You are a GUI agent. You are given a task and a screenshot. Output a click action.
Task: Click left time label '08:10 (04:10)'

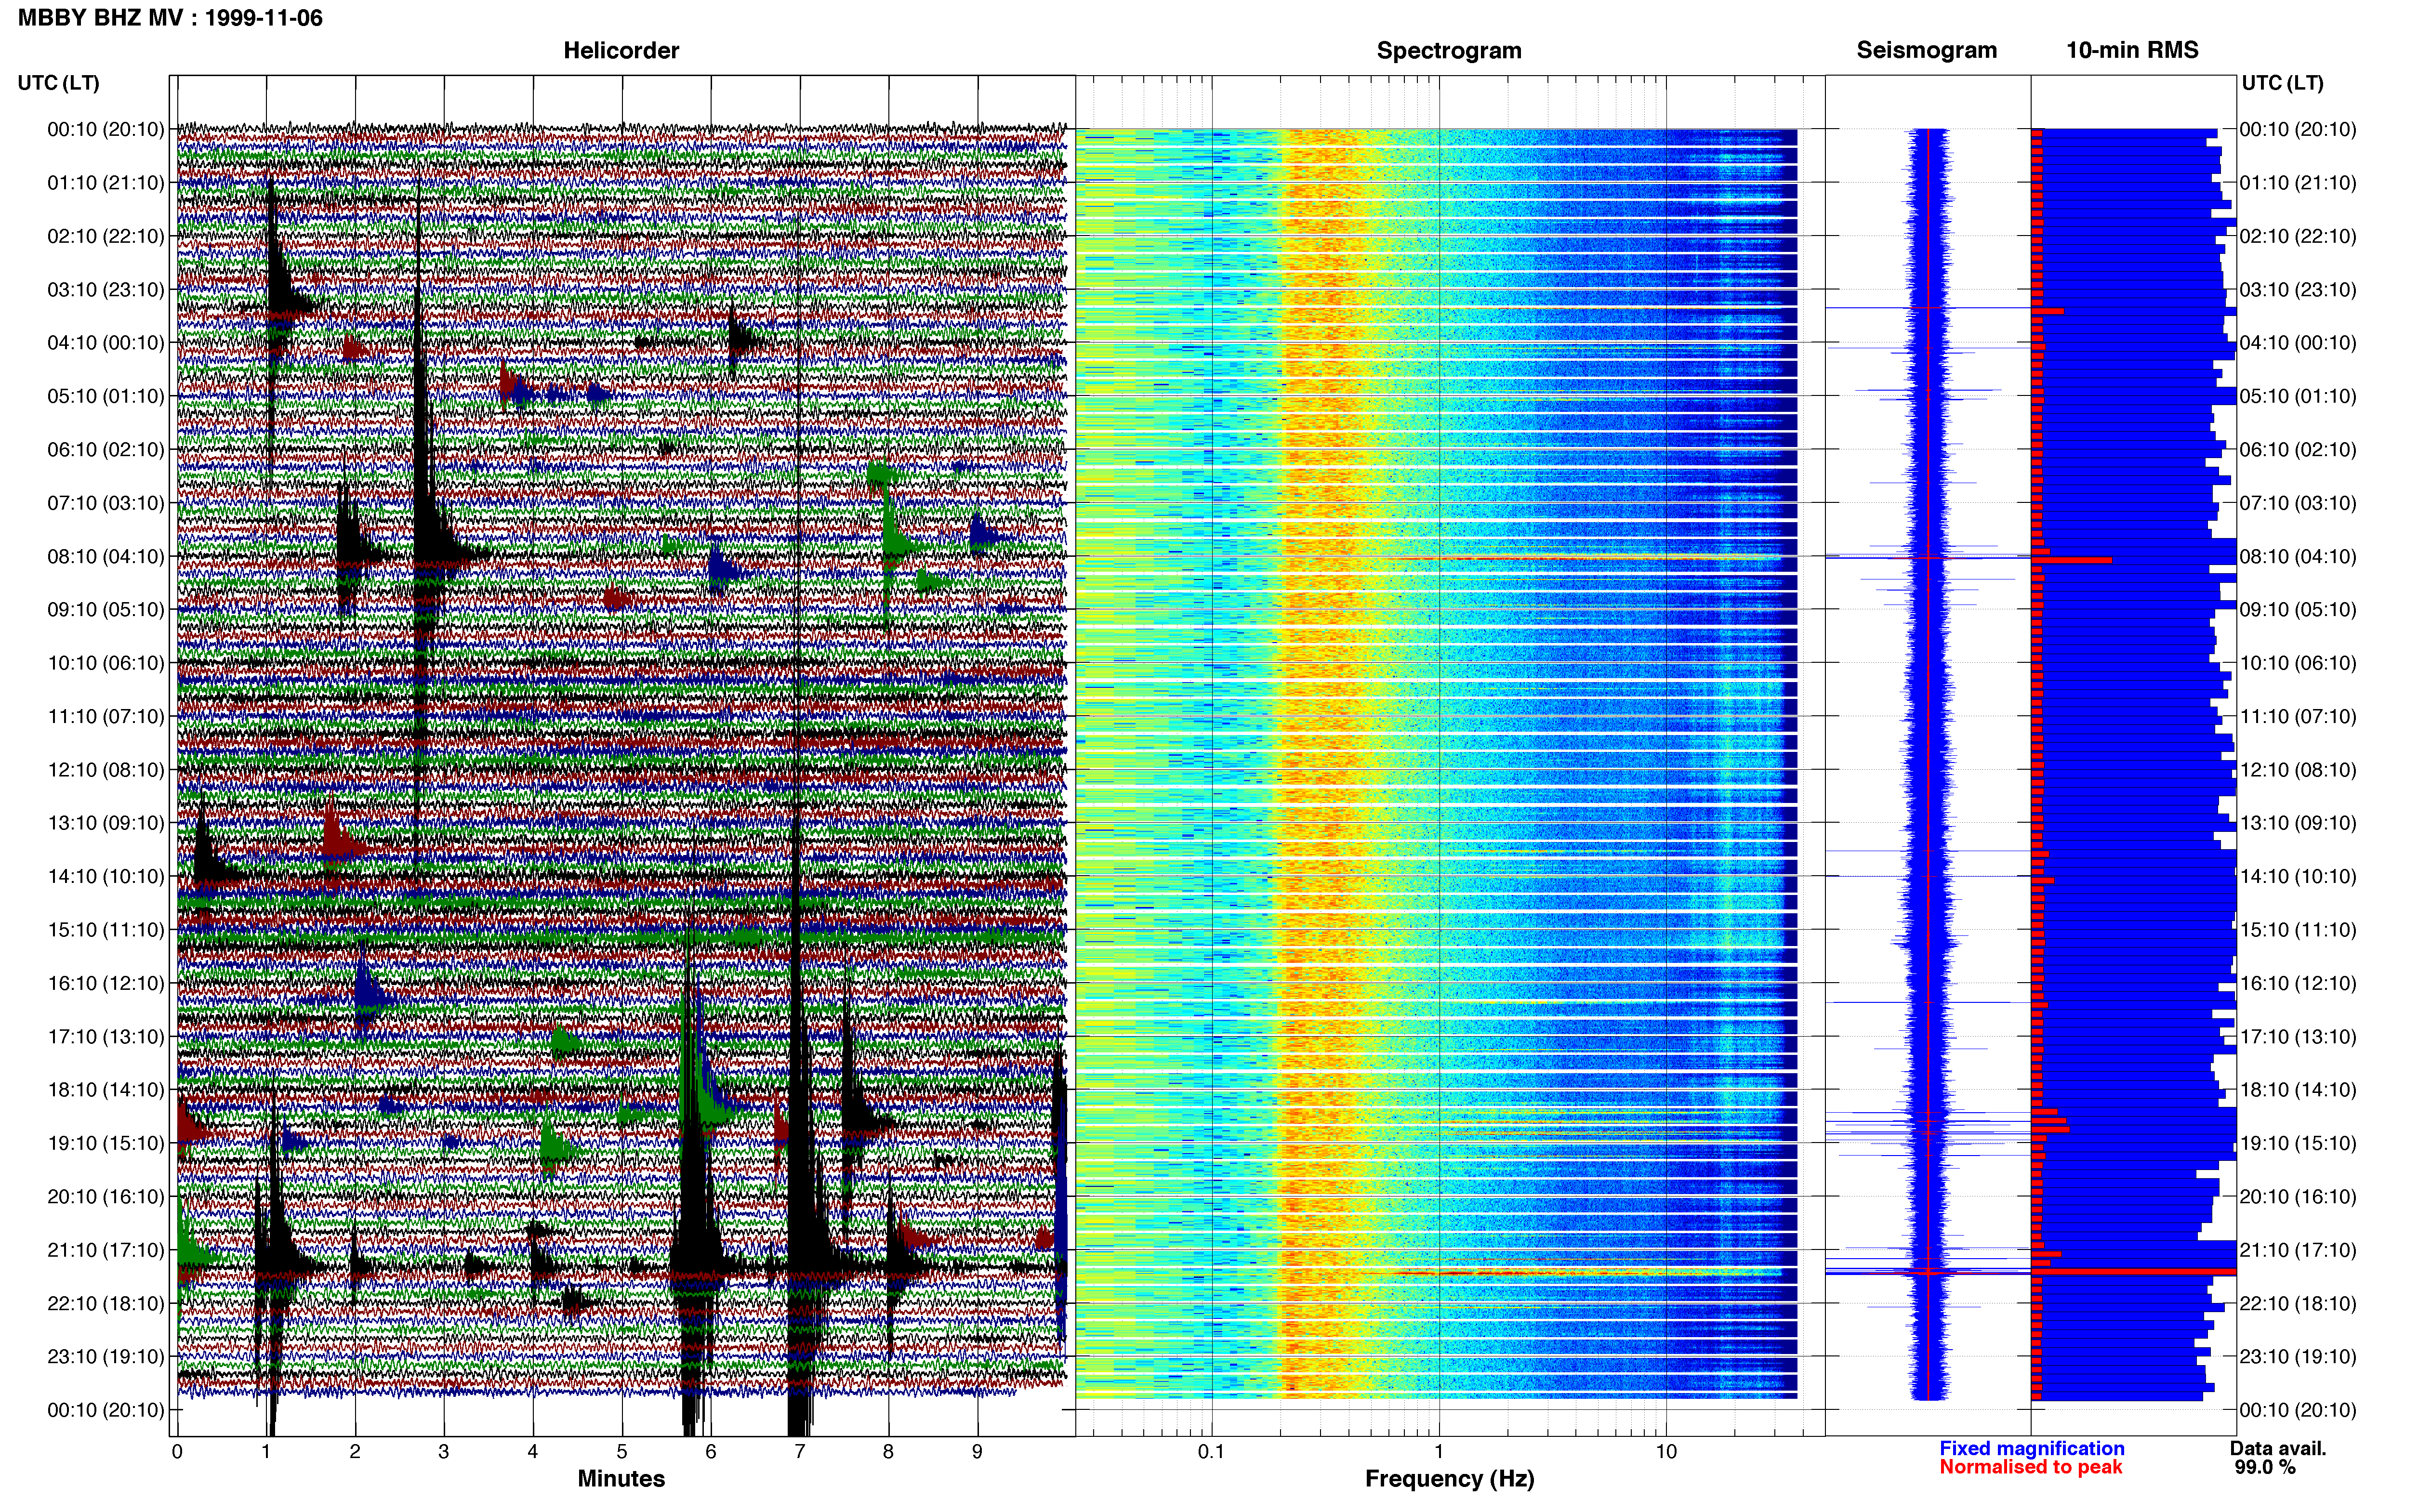106,557
